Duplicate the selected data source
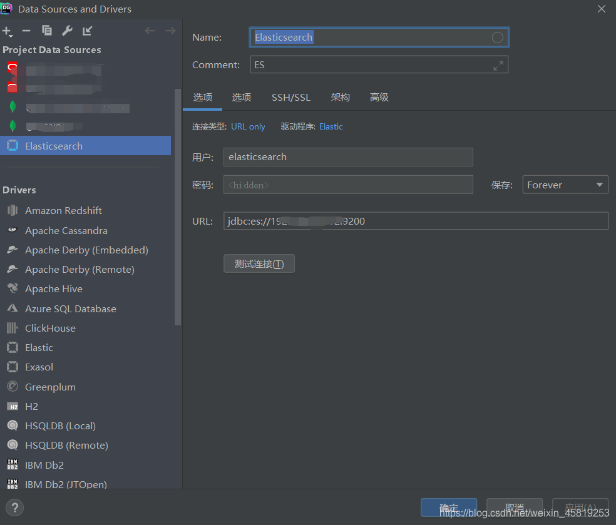The width and height of the screenshot is (616, 525). (x=47, y=31)
